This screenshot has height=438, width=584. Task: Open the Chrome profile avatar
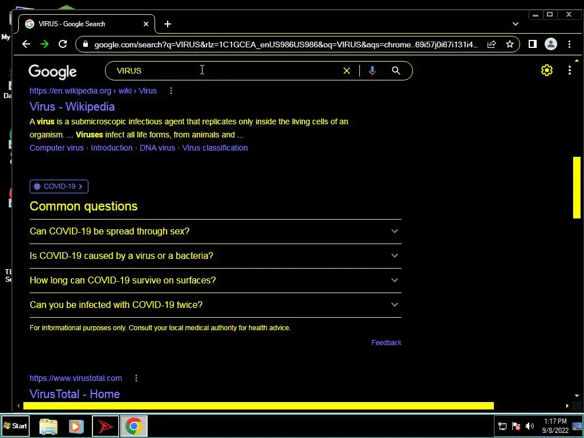(x=551, y=44)
